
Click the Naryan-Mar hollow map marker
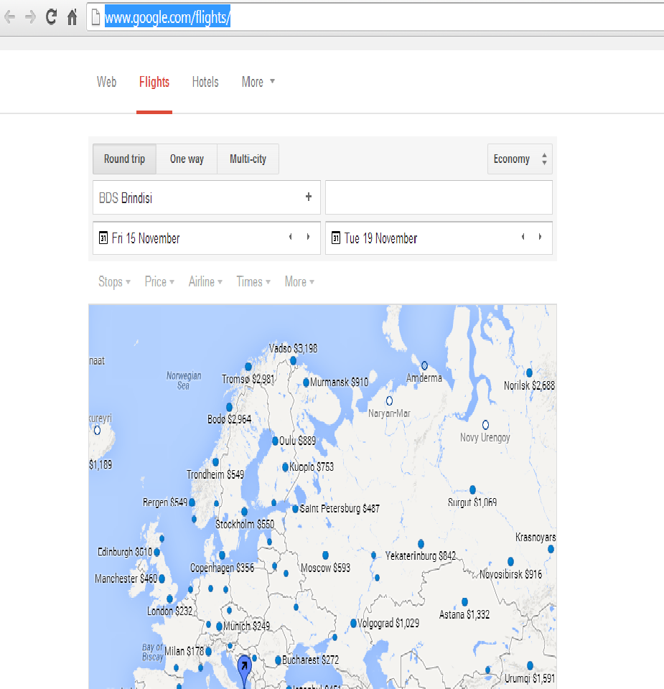click(389, 400)
